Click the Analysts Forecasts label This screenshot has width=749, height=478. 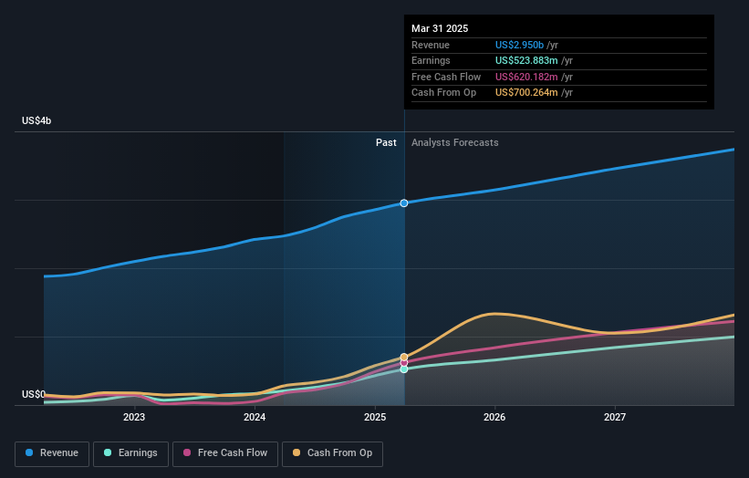click(x=454, y=143)
